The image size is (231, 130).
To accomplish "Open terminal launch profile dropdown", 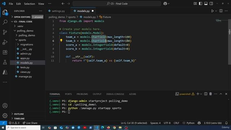I will (x=201, y=94).
